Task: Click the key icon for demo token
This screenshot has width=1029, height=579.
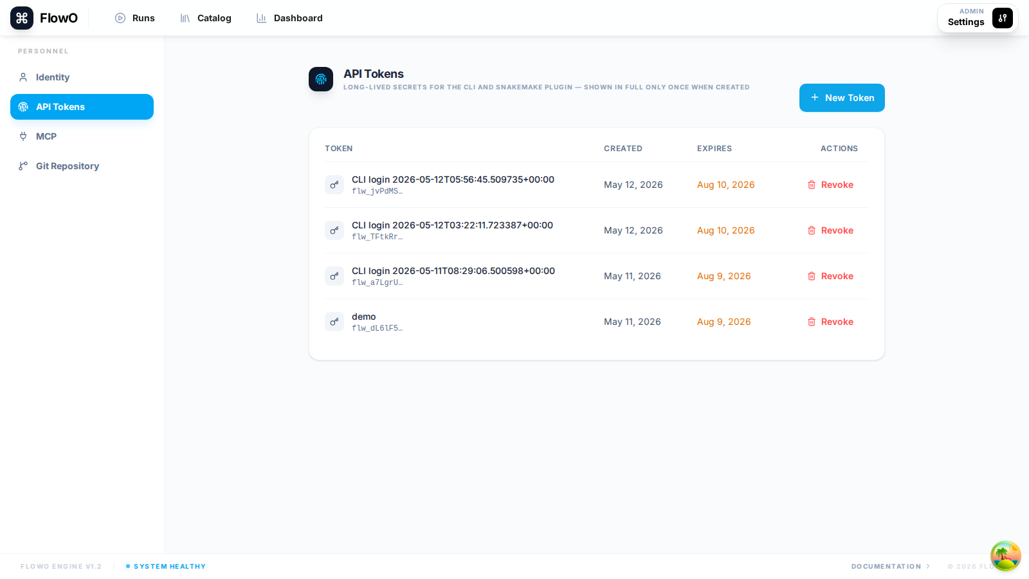Action: pyautogui.click(x=334, y=322)
